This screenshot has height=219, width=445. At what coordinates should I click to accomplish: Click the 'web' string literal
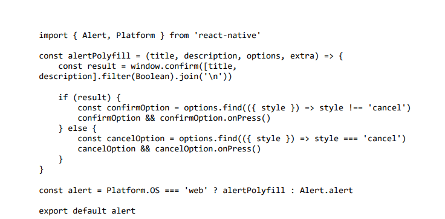coord(197,191)
